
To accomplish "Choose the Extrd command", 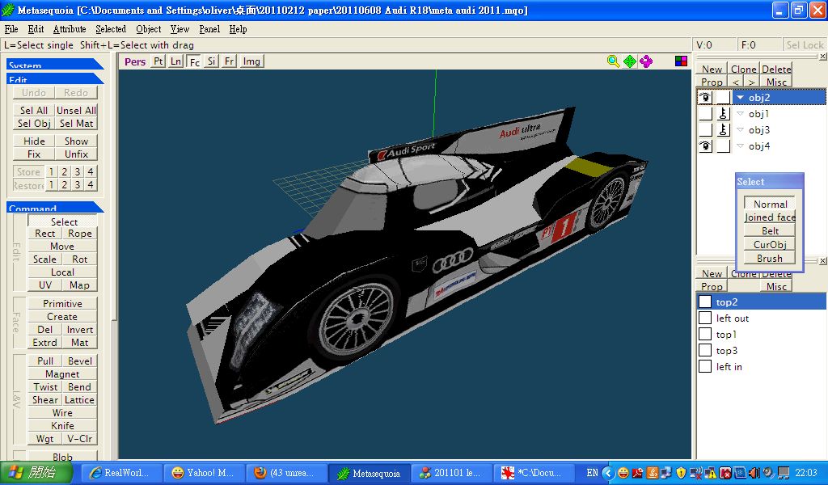I will 45,343.
